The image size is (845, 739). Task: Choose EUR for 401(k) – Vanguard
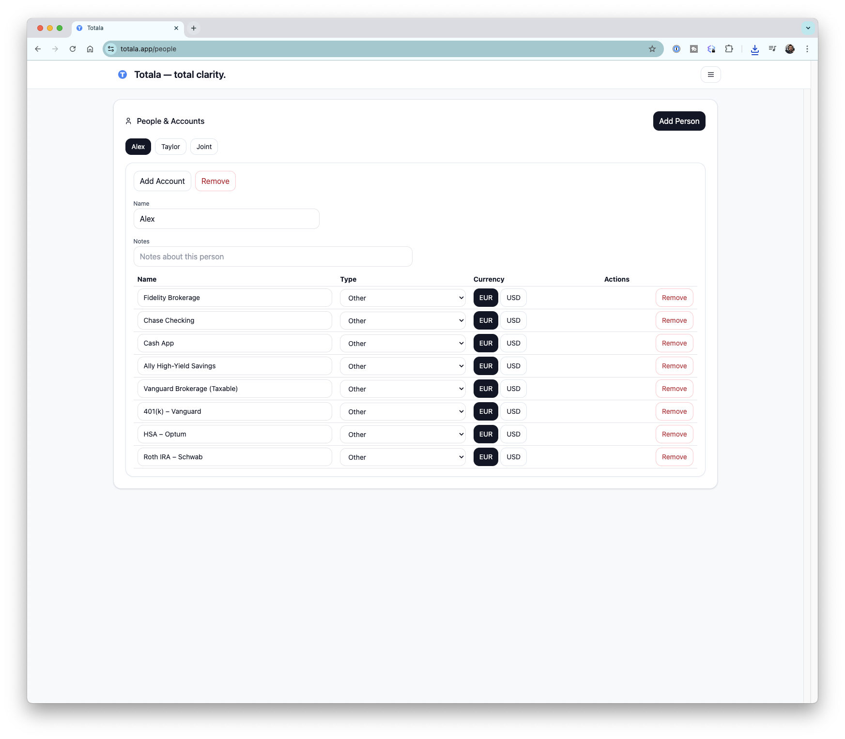(486, 411)
